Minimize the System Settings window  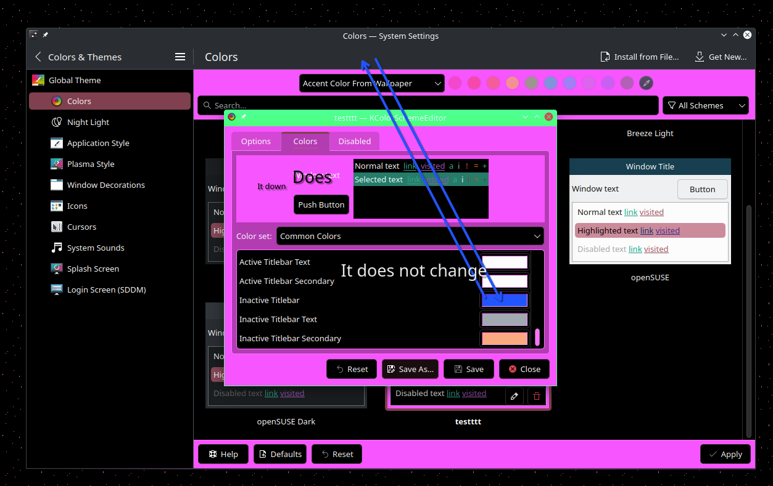point(724,35)
